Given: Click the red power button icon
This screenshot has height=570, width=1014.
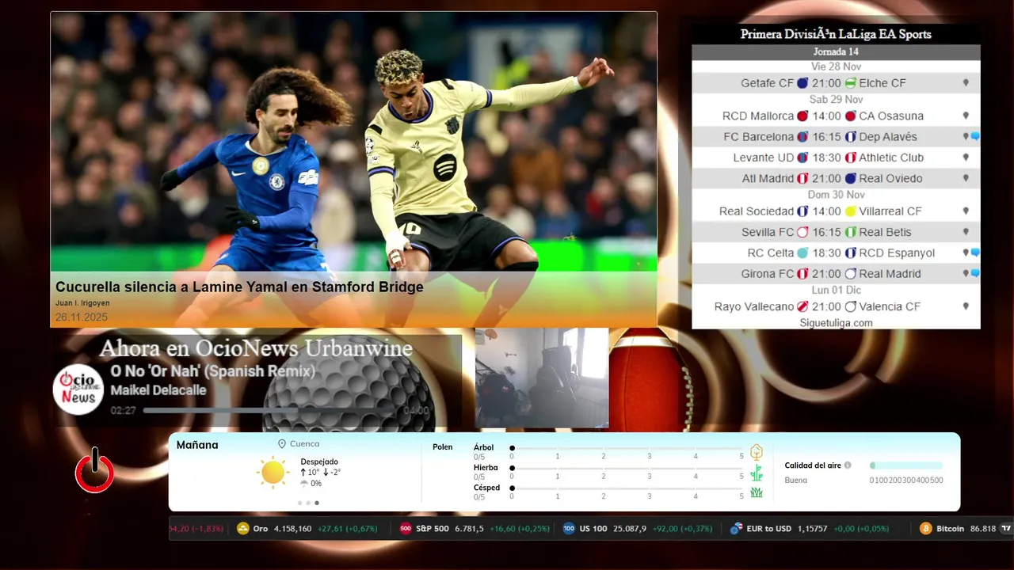Looking at the screenshot, I should [x=94, y=472].
